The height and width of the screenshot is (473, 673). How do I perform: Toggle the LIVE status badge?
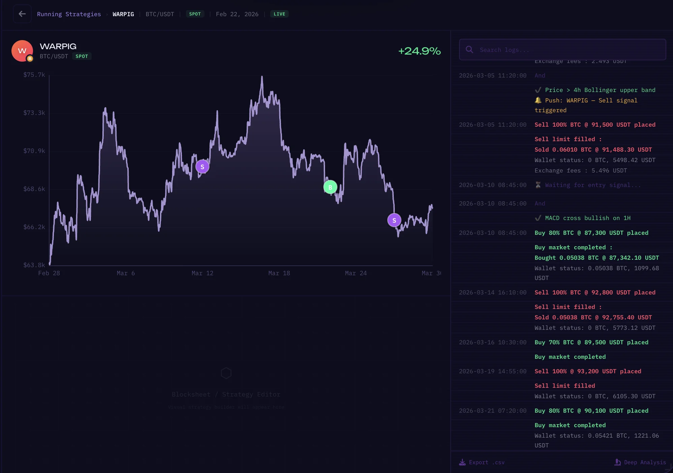[279, 14]
